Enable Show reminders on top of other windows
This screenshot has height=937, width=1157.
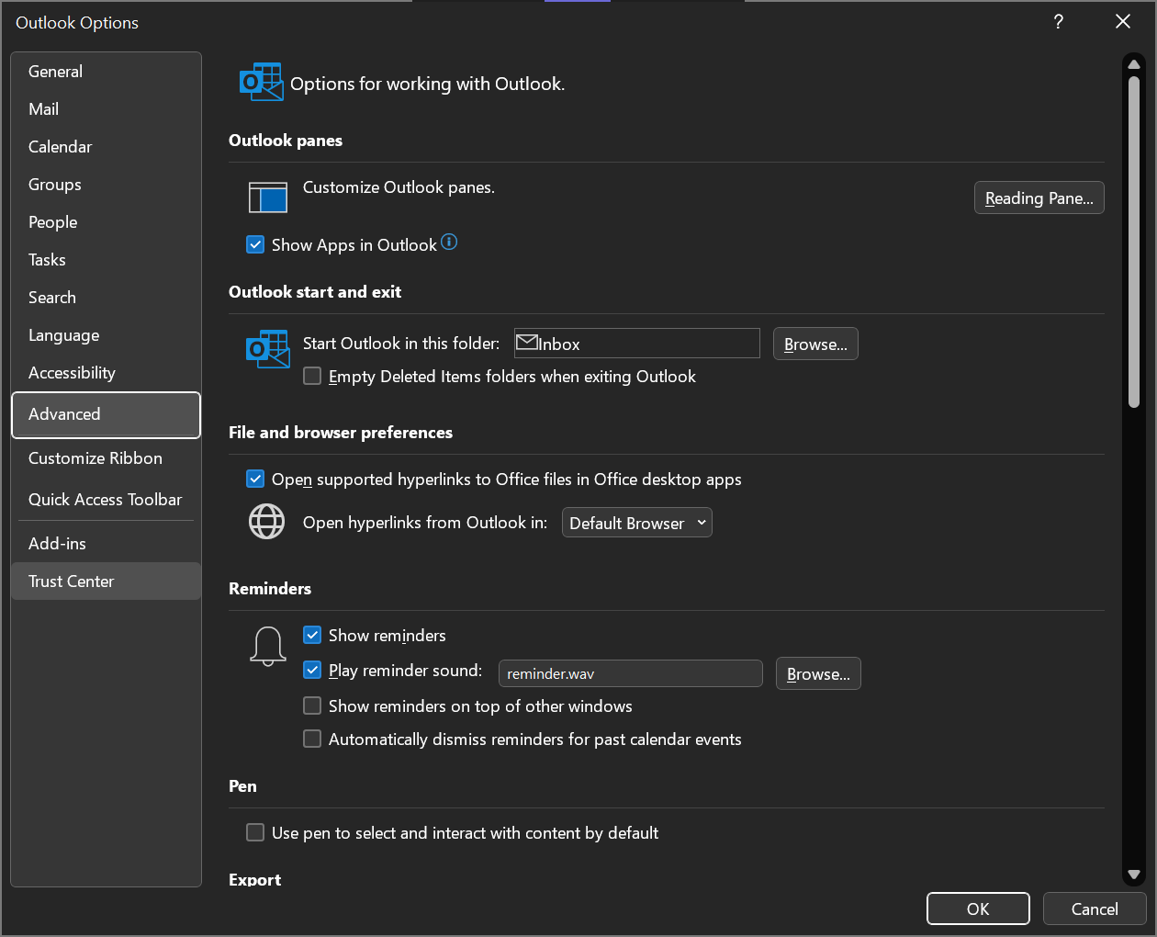click(312, 706)
